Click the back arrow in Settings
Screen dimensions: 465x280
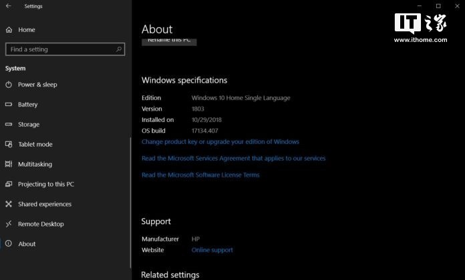(8, 6)
